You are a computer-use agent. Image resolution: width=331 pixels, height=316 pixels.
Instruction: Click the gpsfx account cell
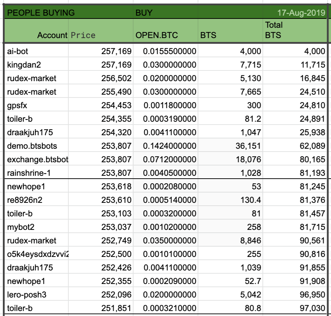(37, 105)
